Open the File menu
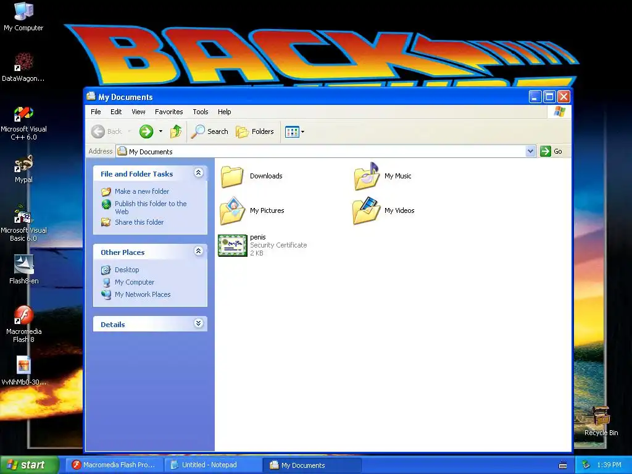Image resolution: width=632 pixels, height=474 pixels. [x=96, y=112]
